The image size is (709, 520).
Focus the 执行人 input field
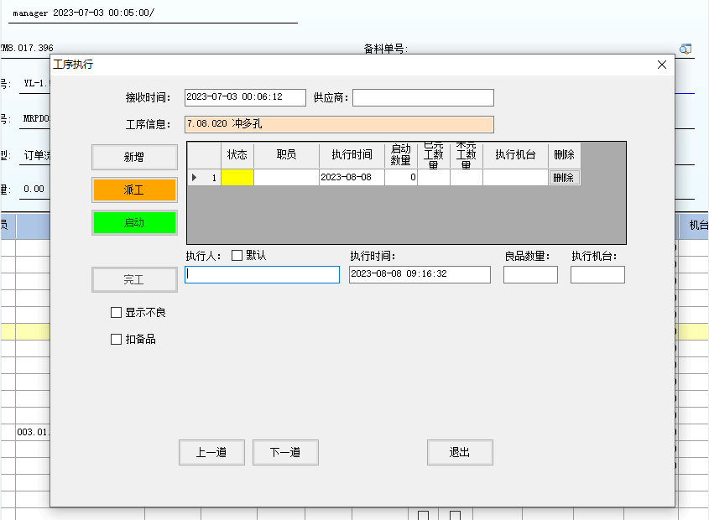pos(262,275)
